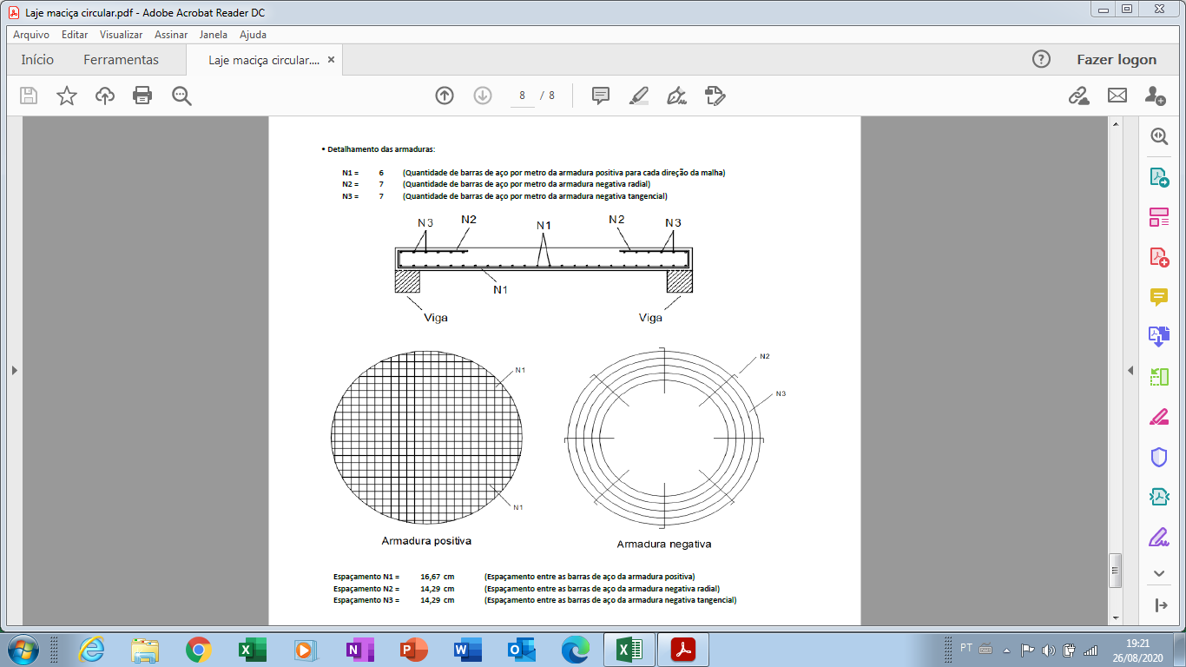This screenshot has width=1186, height=667.
Task: Open Google Chrome from the taskbar
Action: point(198,649)
